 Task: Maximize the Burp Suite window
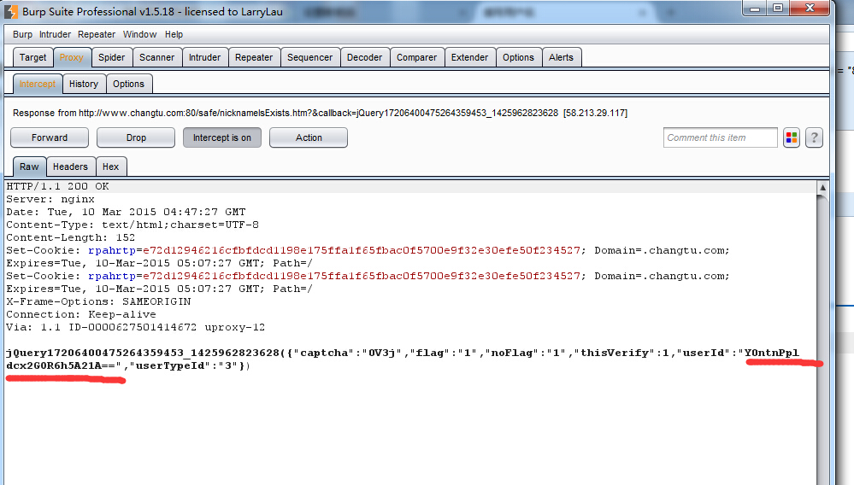(778, 9)
